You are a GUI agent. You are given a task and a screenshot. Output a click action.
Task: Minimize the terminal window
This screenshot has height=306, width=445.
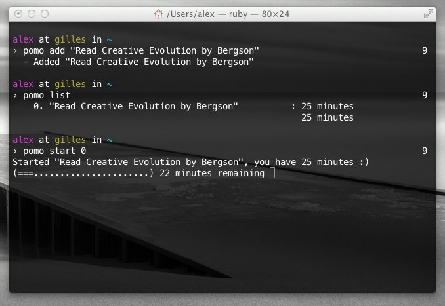pos(32,13)
